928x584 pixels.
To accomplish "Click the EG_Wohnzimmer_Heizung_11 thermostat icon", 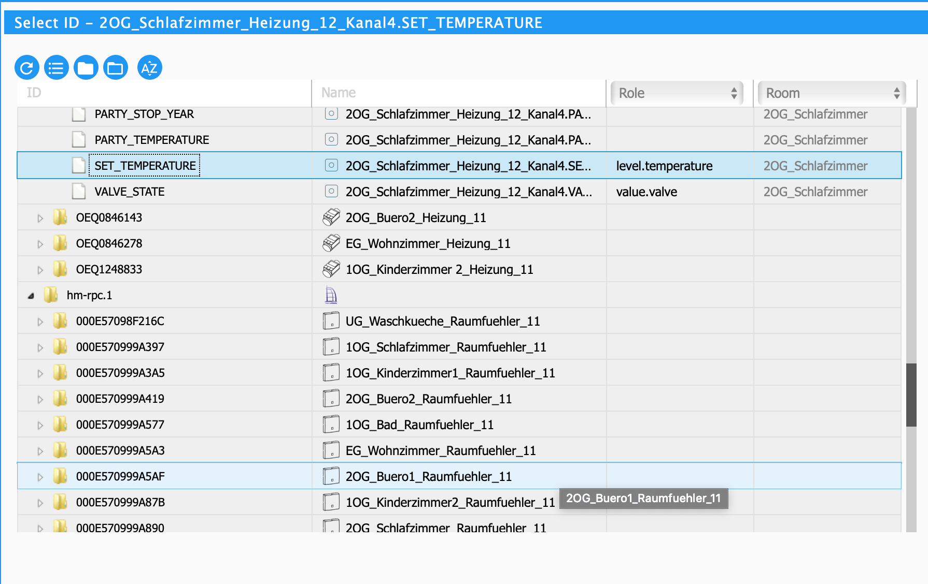I will [x=331, y=243].
